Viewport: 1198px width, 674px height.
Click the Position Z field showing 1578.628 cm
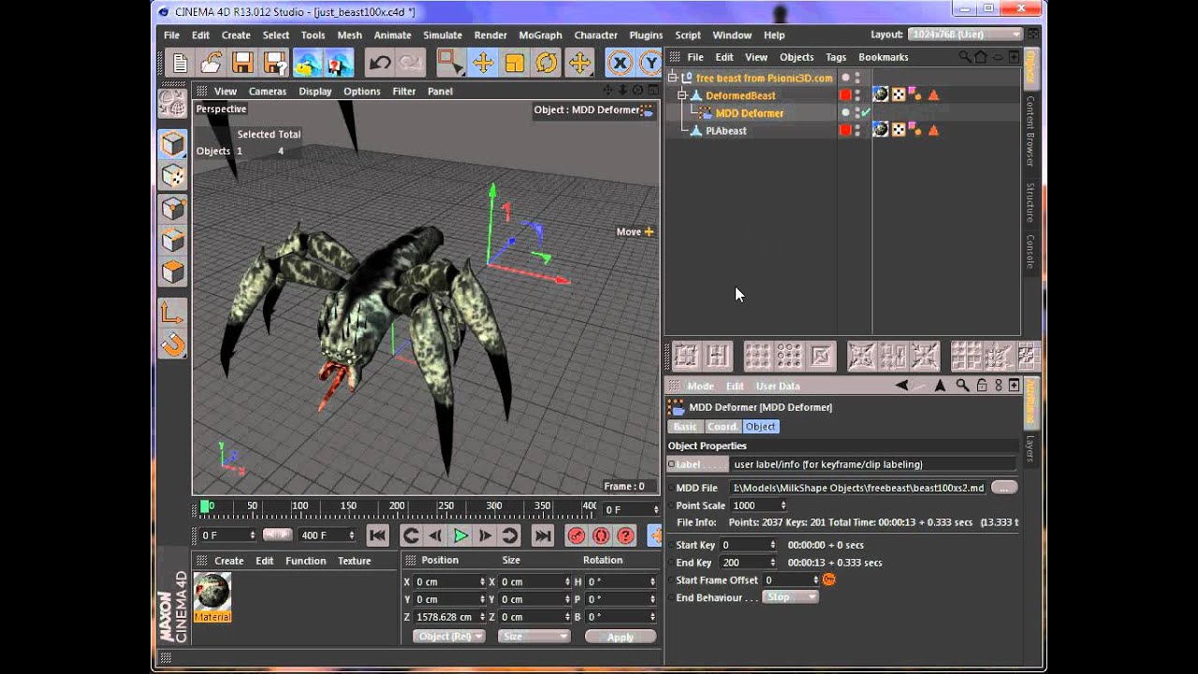tap(449, 617)
